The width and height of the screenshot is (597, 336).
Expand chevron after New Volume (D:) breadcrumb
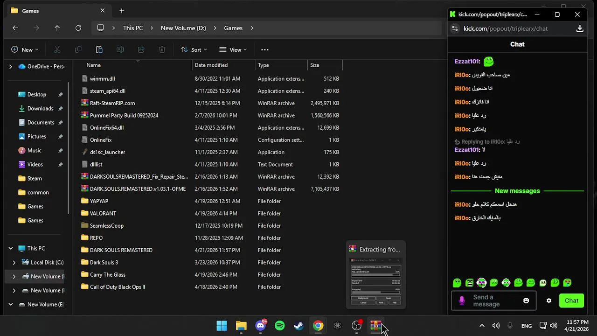[215, 28]
